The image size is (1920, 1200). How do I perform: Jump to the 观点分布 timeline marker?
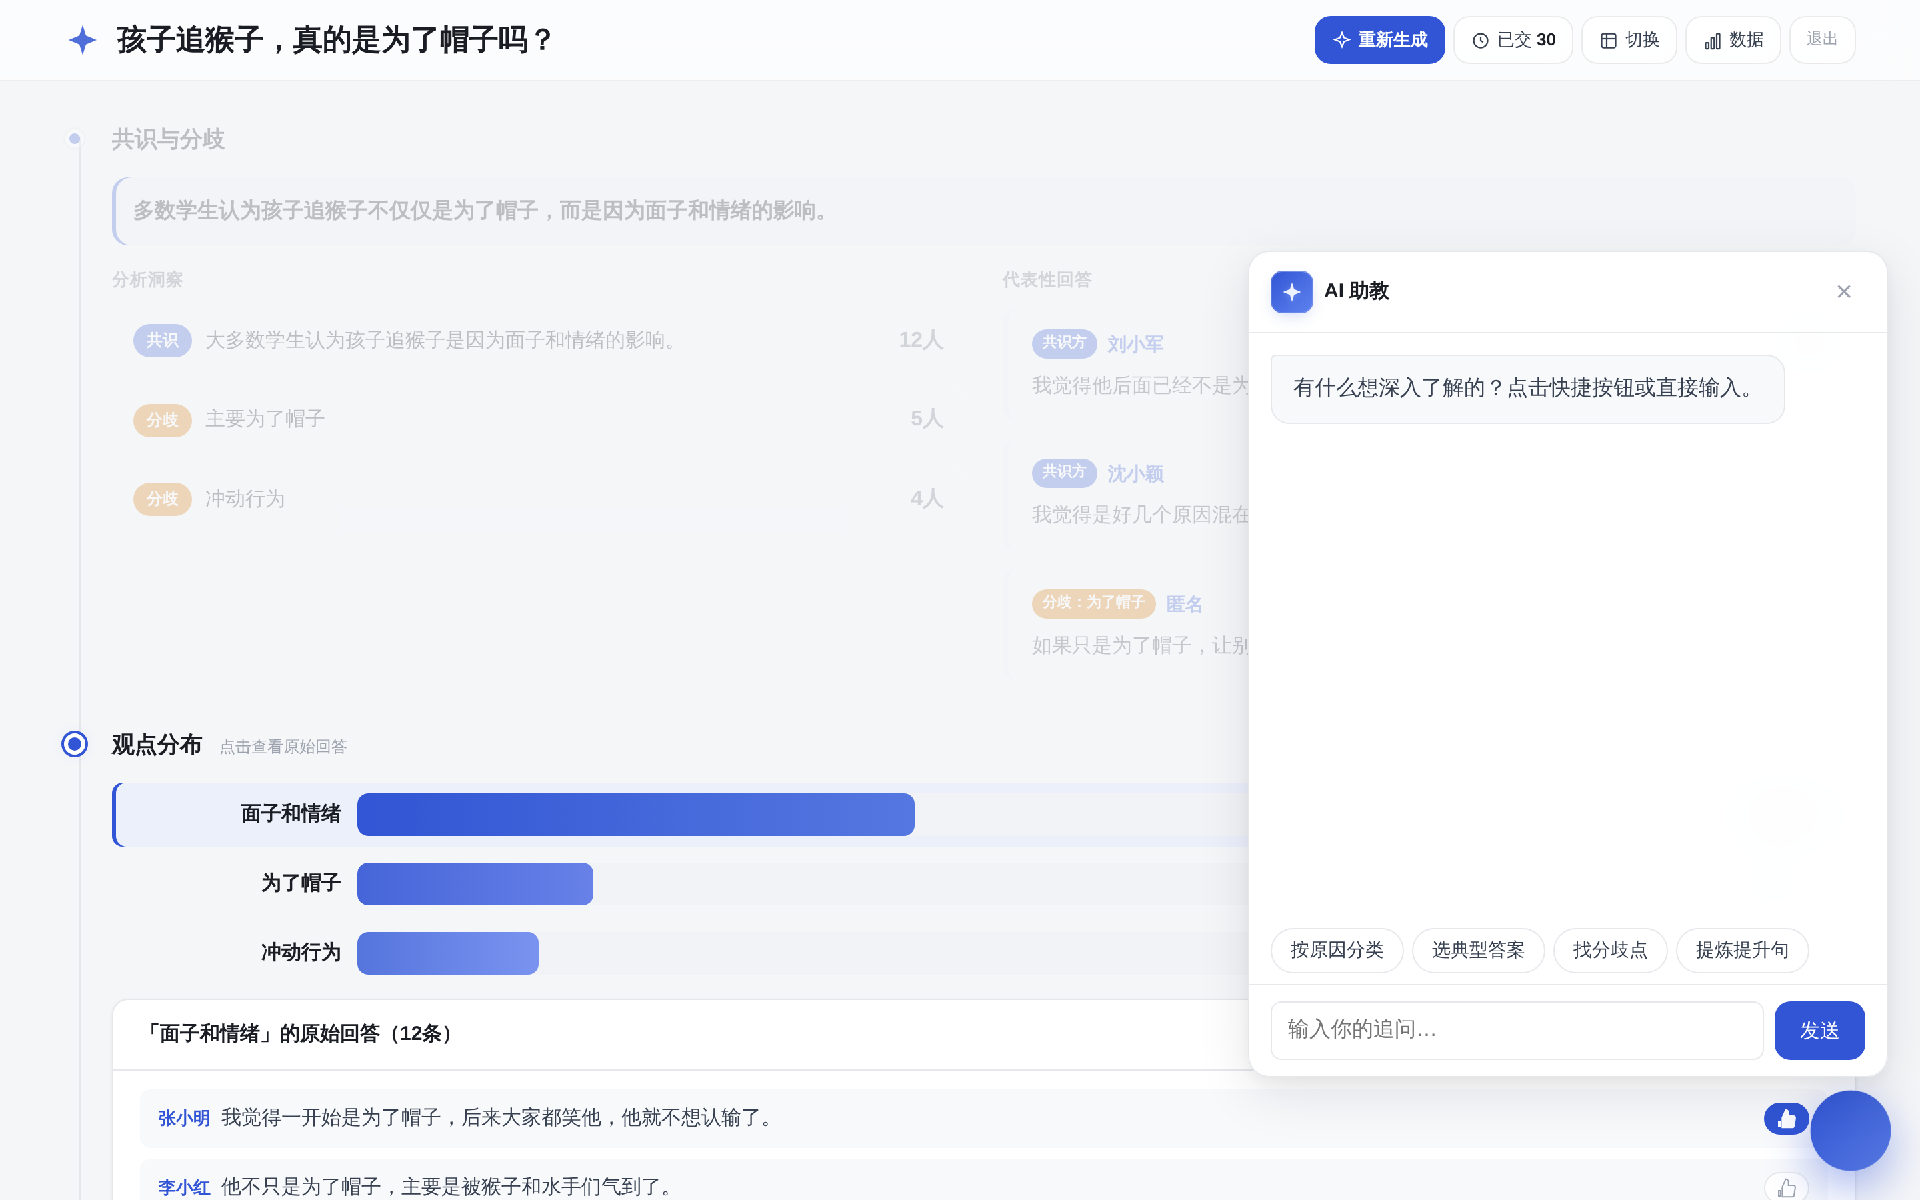pos(75,743)
